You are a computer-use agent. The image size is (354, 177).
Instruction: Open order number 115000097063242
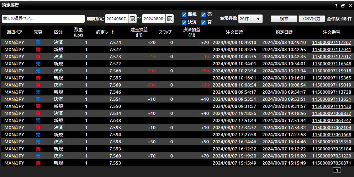[332, 121]
